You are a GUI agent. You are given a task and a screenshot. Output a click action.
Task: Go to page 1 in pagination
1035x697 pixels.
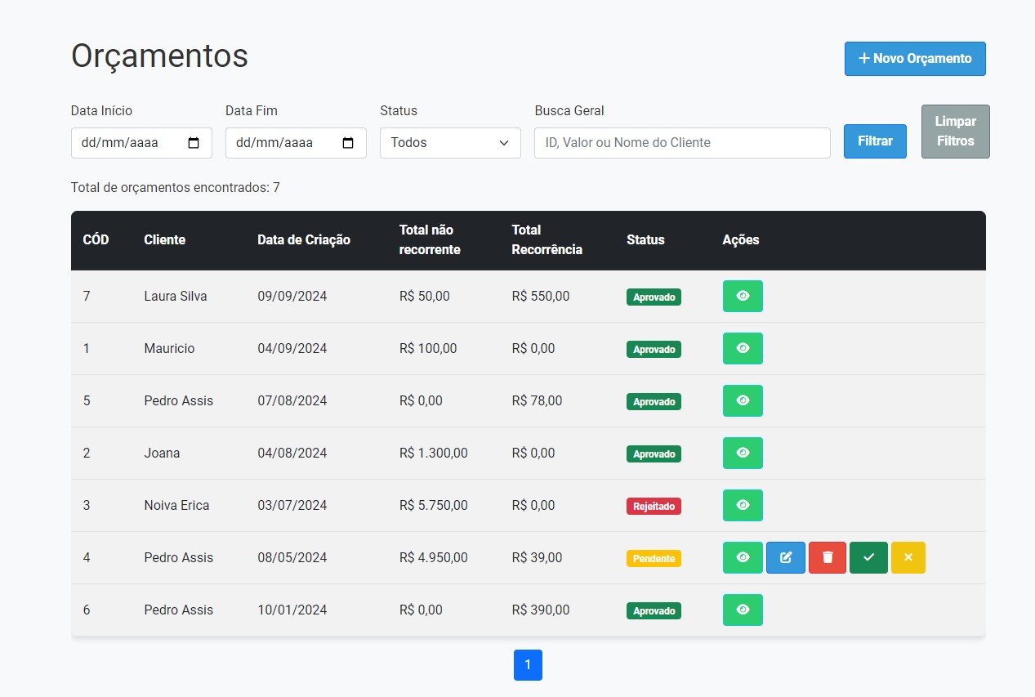(528, 665)
